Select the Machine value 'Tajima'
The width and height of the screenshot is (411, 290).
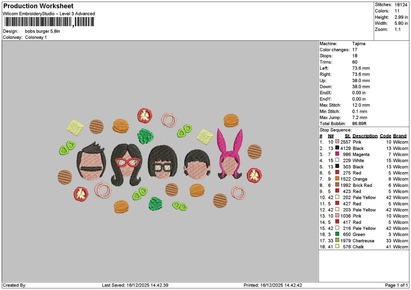tap(359, 43)
